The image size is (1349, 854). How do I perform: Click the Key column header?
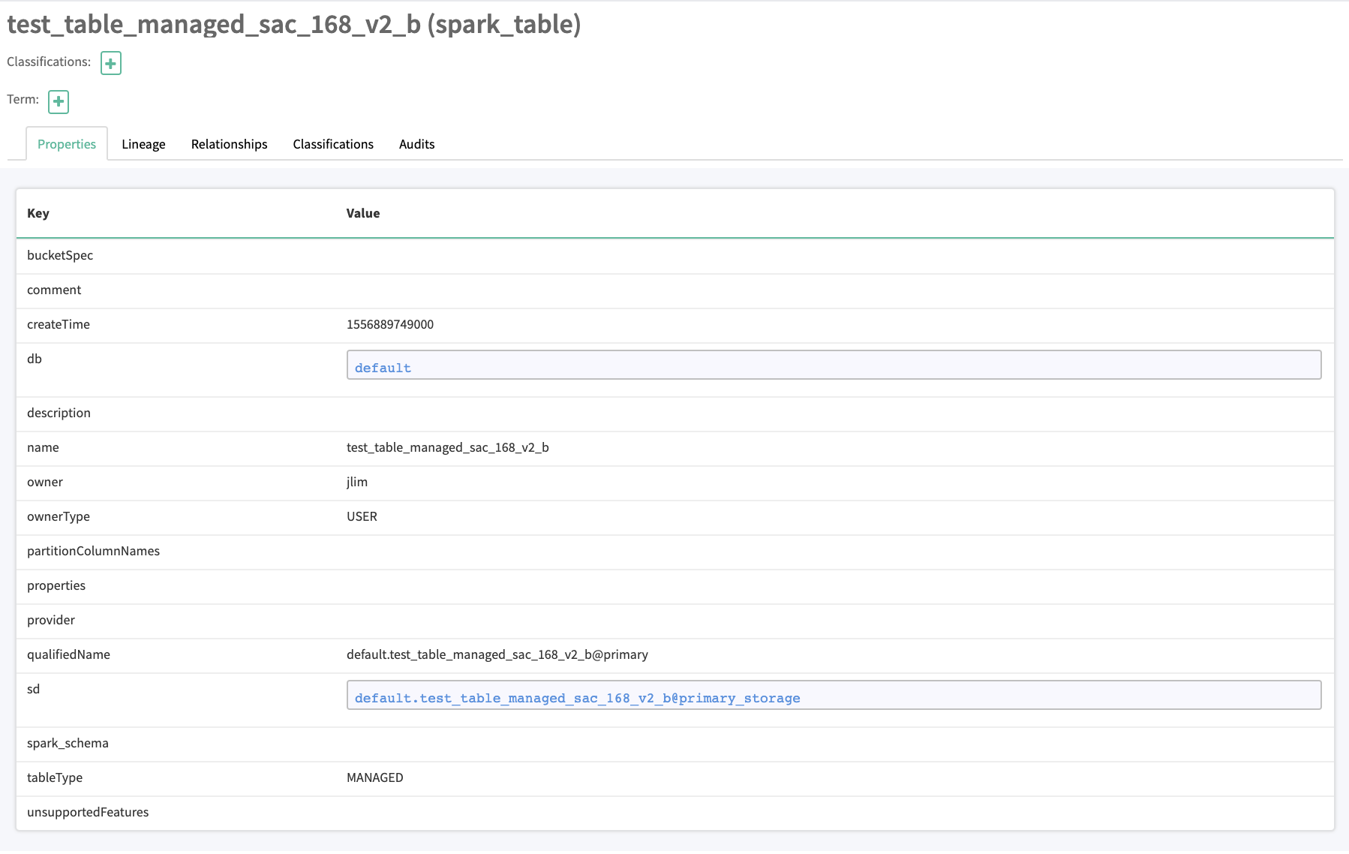pos(38,213)
